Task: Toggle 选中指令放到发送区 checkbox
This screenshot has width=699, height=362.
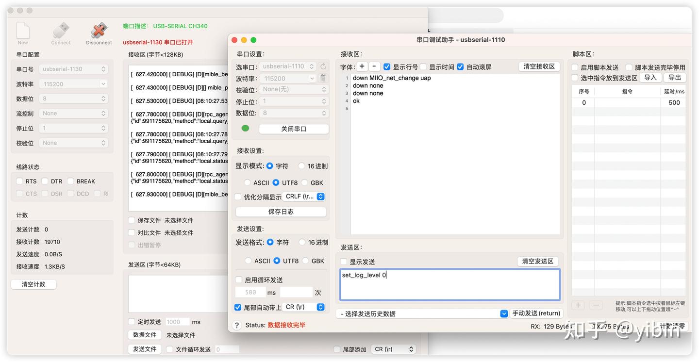Action: click(575, 78)
